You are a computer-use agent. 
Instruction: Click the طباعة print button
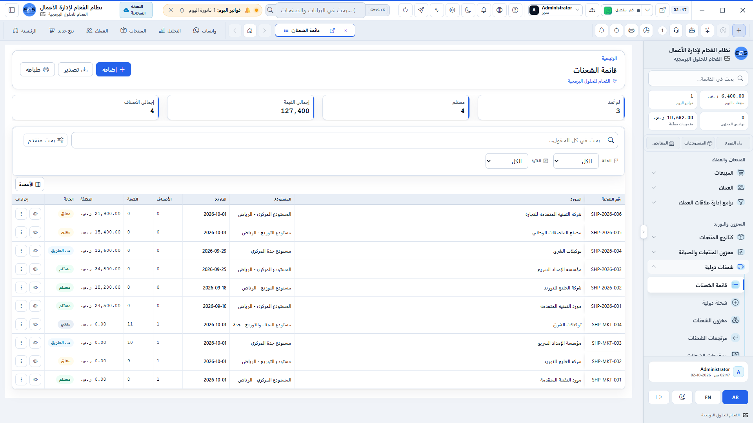[37, 69]
